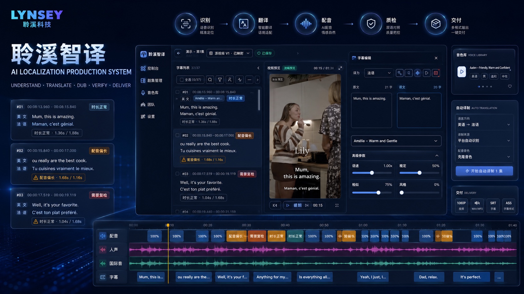Open 团队 in the sidebar
This screenshot has width=524, height=294.
[148, 105]
